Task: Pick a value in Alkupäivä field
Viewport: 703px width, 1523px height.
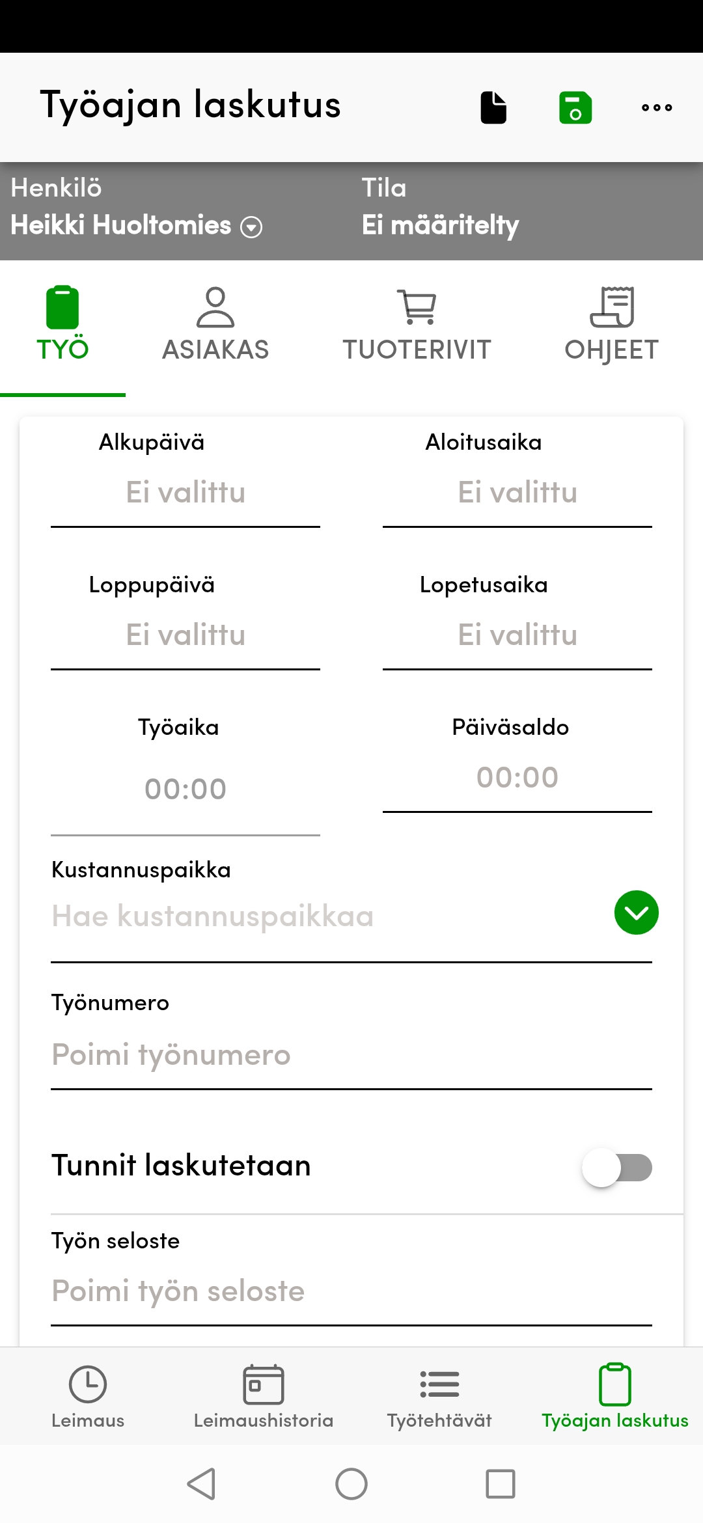Action: (185, 493)
